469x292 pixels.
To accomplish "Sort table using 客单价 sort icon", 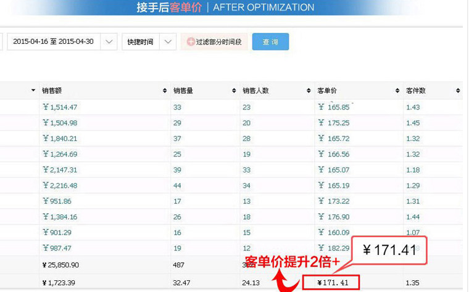I will (397, 91).
